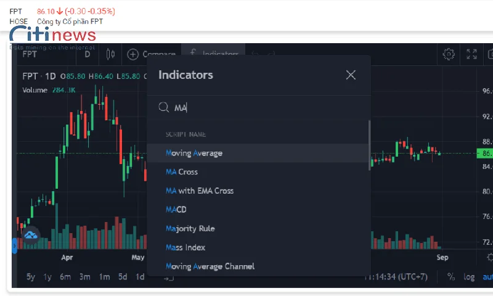Toggle percent scale mode
This screenshot has width=493, height=296.
coord(451,277)
